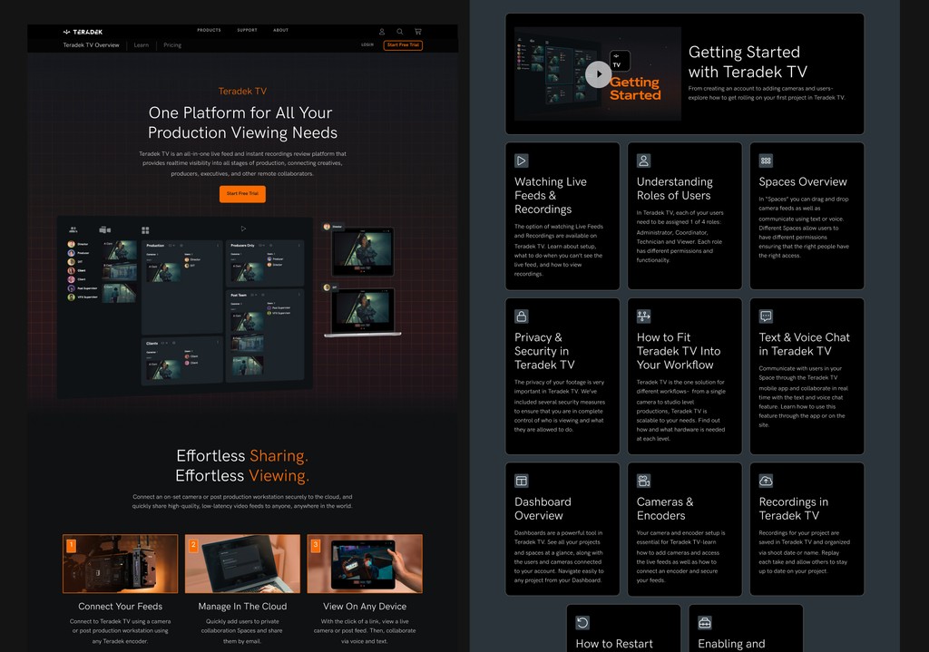
Task: Click the Spaces Overview grid icon
Action: (766, 161)
